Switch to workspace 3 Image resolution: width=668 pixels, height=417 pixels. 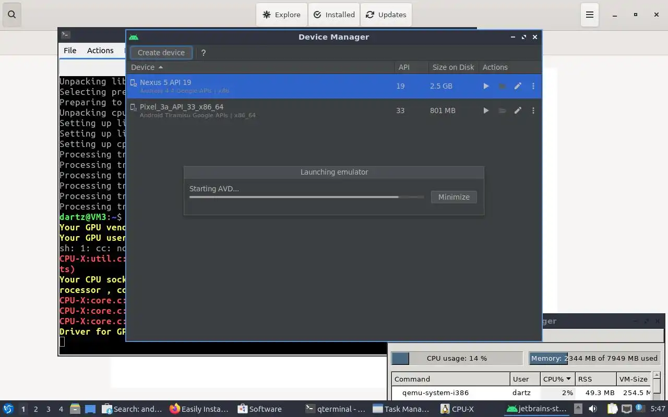pyautogui.click(x=48, y=409)
